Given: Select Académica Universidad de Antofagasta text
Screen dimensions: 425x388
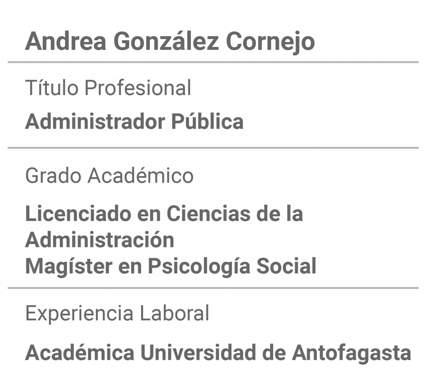Looking at the screenshot, I should tap(218, 353).
